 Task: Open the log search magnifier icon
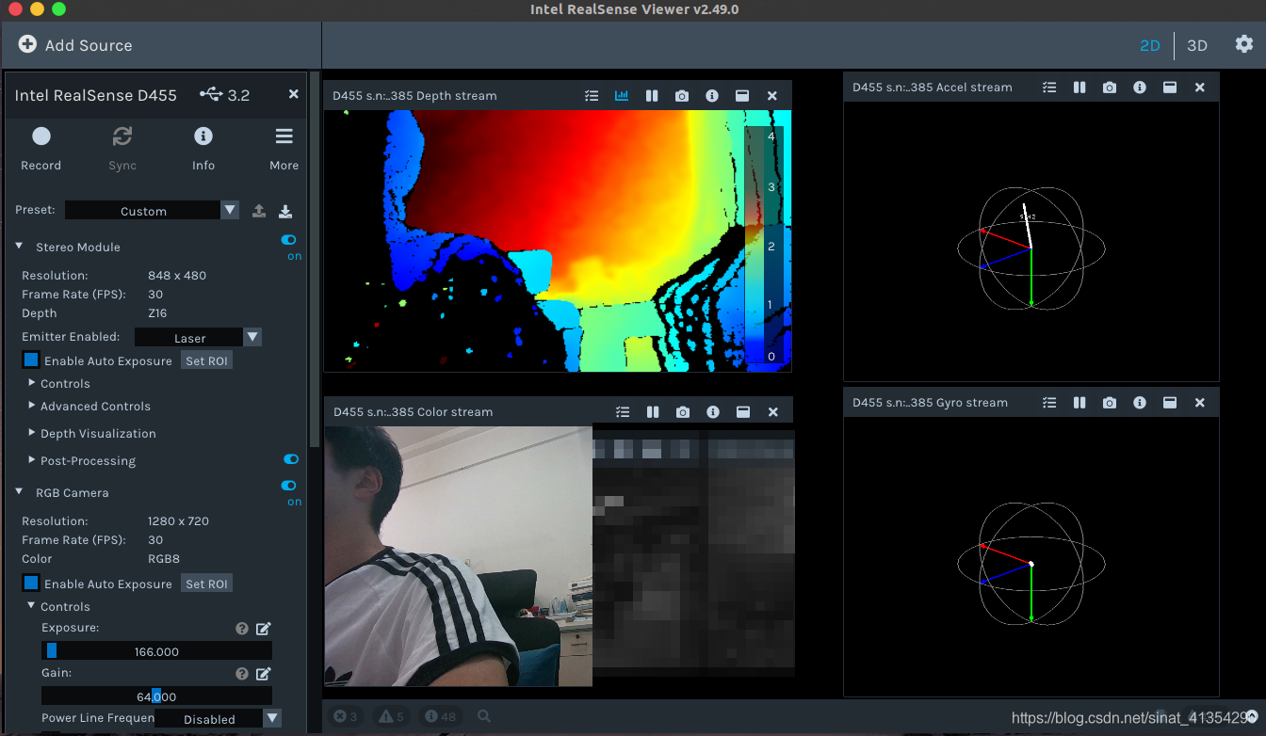[x=484, y=716]
